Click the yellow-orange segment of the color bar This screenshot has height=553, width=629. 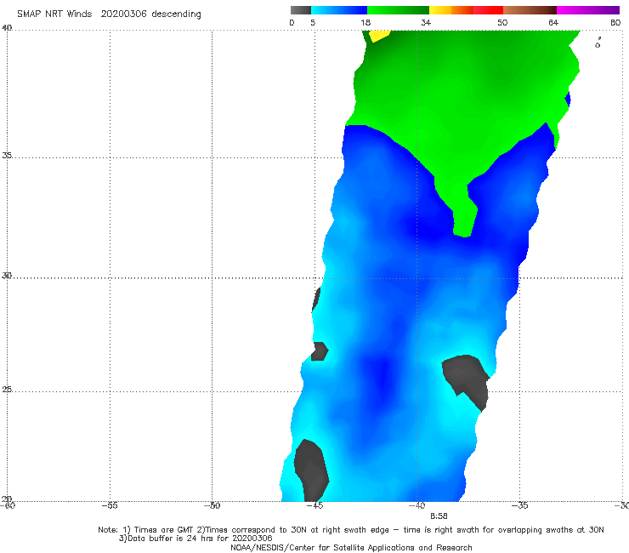(x=450, y=10)
